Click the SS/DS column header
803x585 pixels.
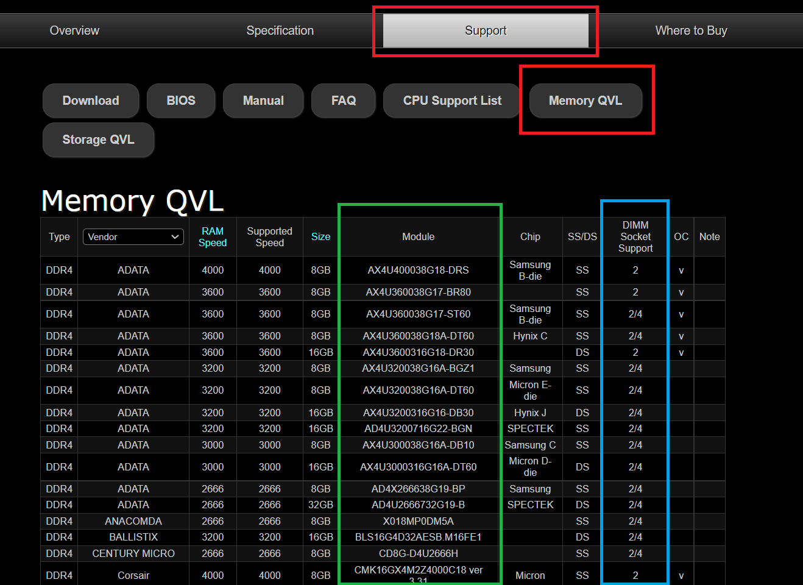pyautogui.click(x=582, y=236)
